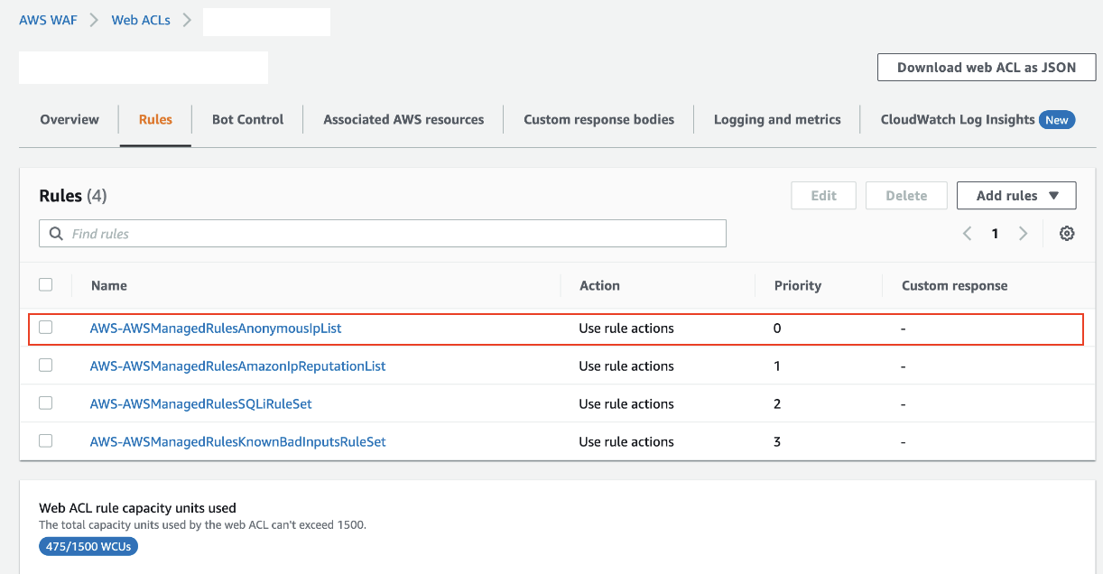Go to the next rules page arrow
The width and height of the screenshot is (1103, 574).
pyautogui.click(x=1023, y=234)
